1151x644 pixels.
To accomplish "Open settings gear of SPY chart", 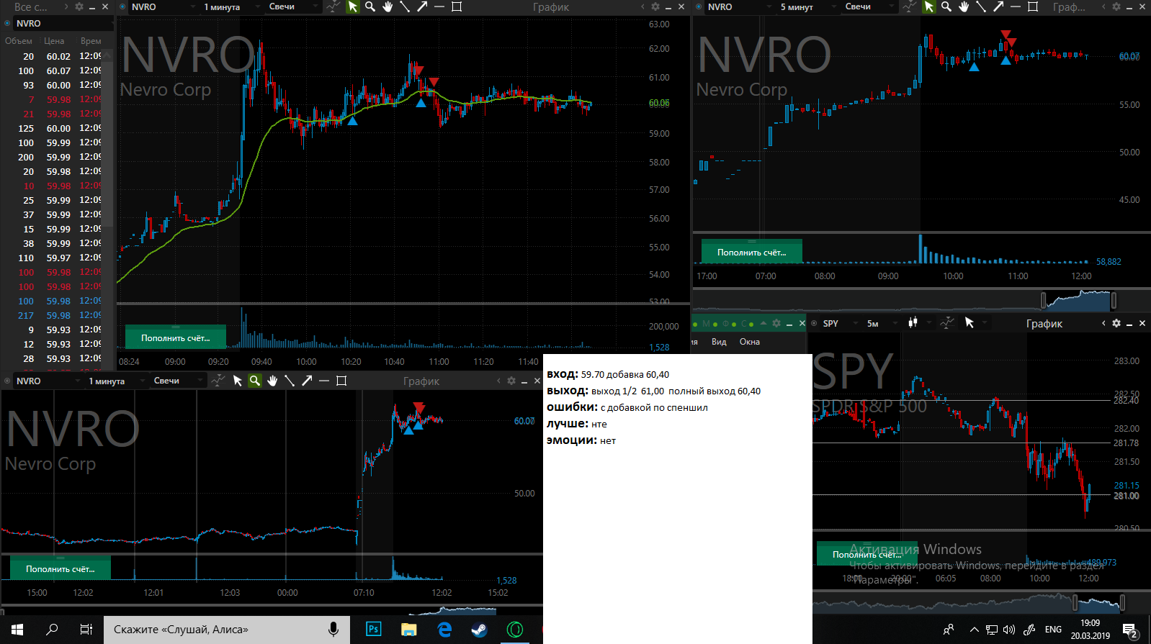I will (1116, 323).
